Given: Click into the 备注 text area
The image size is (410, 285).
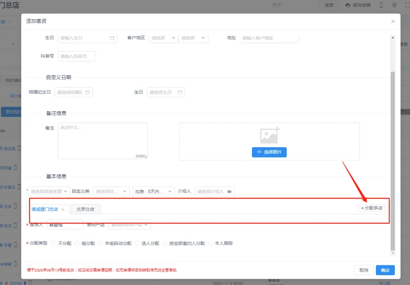Looking at the screenshot, I should coord(102,141).
